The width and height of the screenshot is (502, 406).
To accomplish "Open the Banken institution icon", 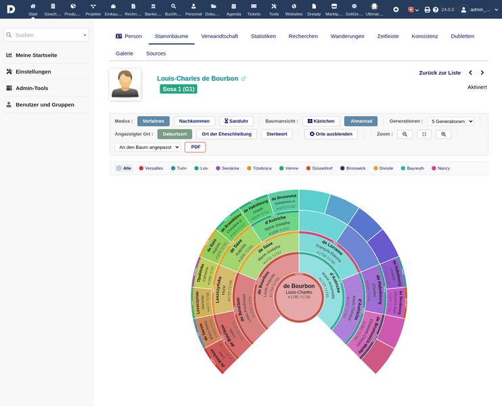I will (153, 6).
